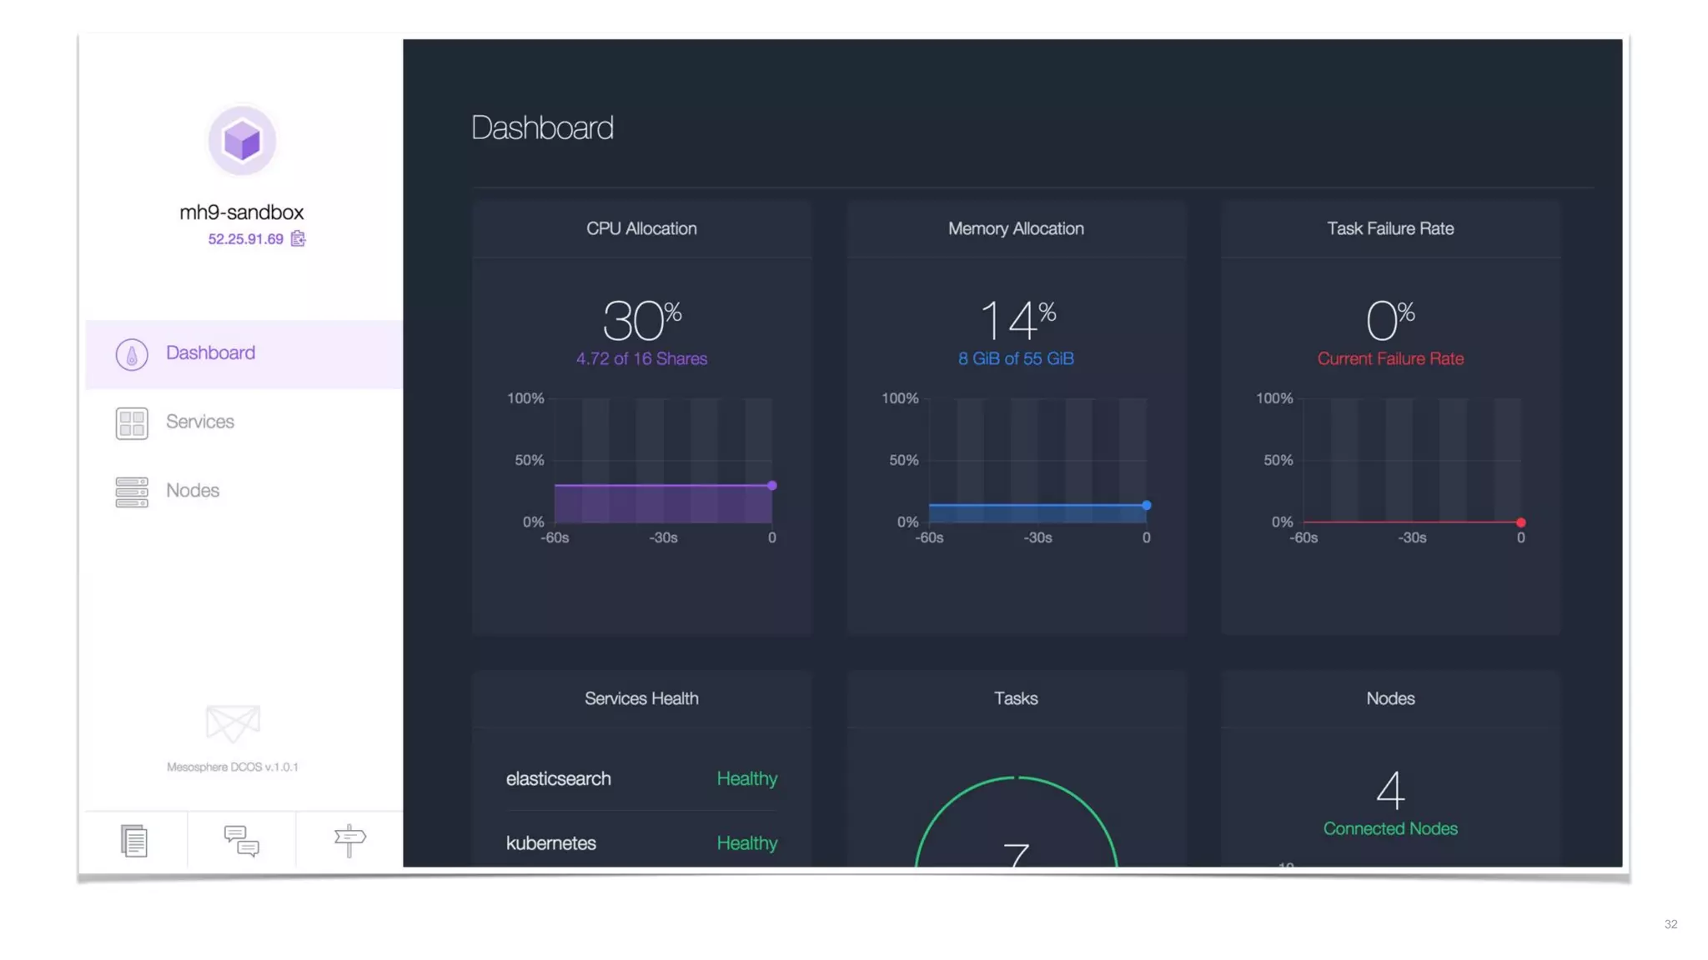1708x960 pixels.
Task: Go to the Nodes menu item
Action: click(193, 491)
